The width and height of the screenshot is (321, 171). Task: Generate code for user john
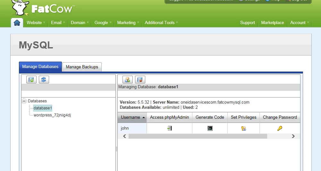210,128
